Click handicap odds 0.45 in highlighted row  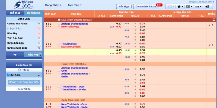pyautogui.click(x=119, y=50)
